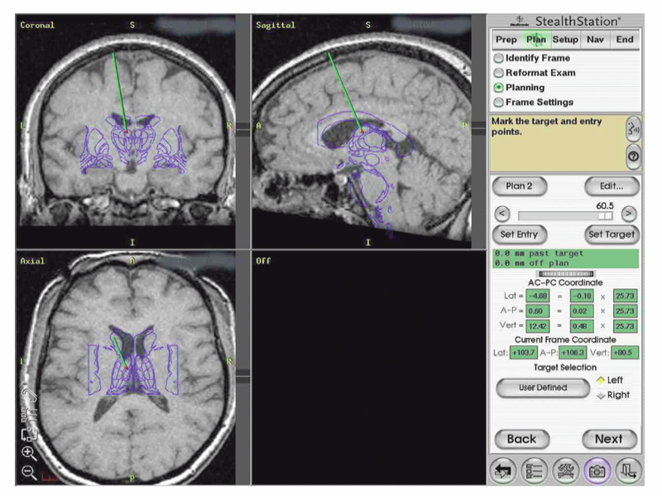The height and width of the screenshot is (496, 662).
Task: Click the leftmost bottom toolbar icon
Action: click(503, 470)
